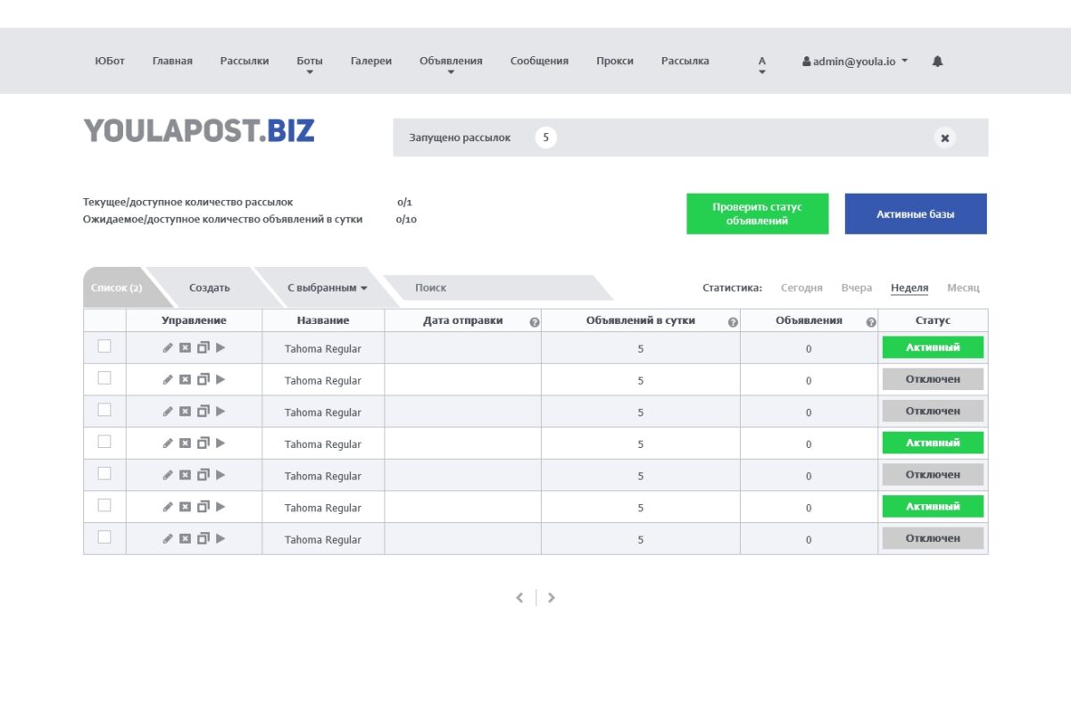Tick the checkbox in the fifth table row
The width and height of the screenshot is (1071, 714).
point(104,473)
